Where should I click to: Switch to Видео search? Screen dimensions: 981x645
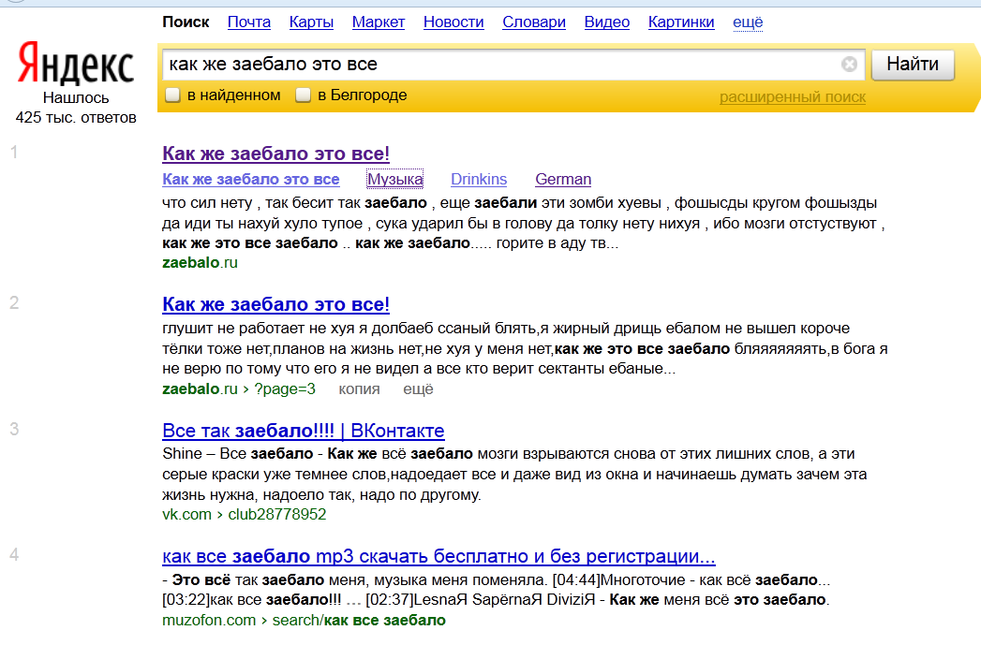607,22
